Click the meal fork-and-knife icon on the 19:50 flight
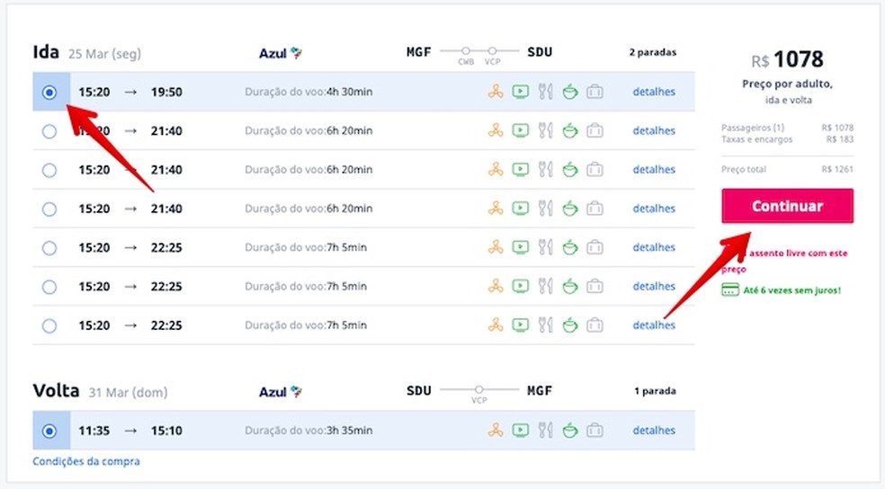 pyautogui.click(x=545, y=92)
